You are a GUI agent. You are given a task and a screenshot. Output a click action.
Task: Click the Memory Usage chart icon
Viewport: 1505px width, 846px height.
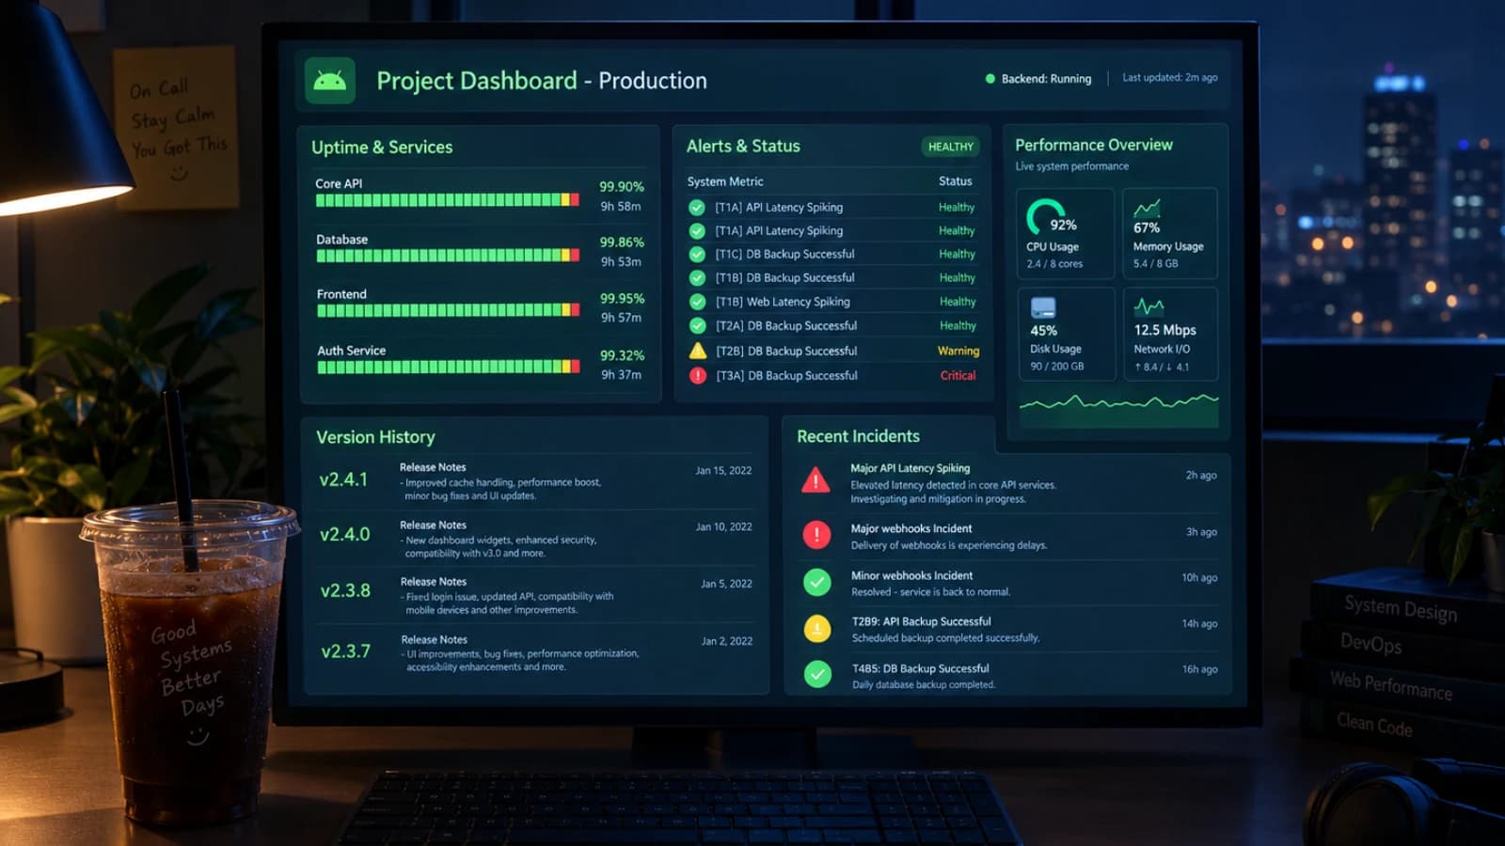click(x=1147, y=209)
